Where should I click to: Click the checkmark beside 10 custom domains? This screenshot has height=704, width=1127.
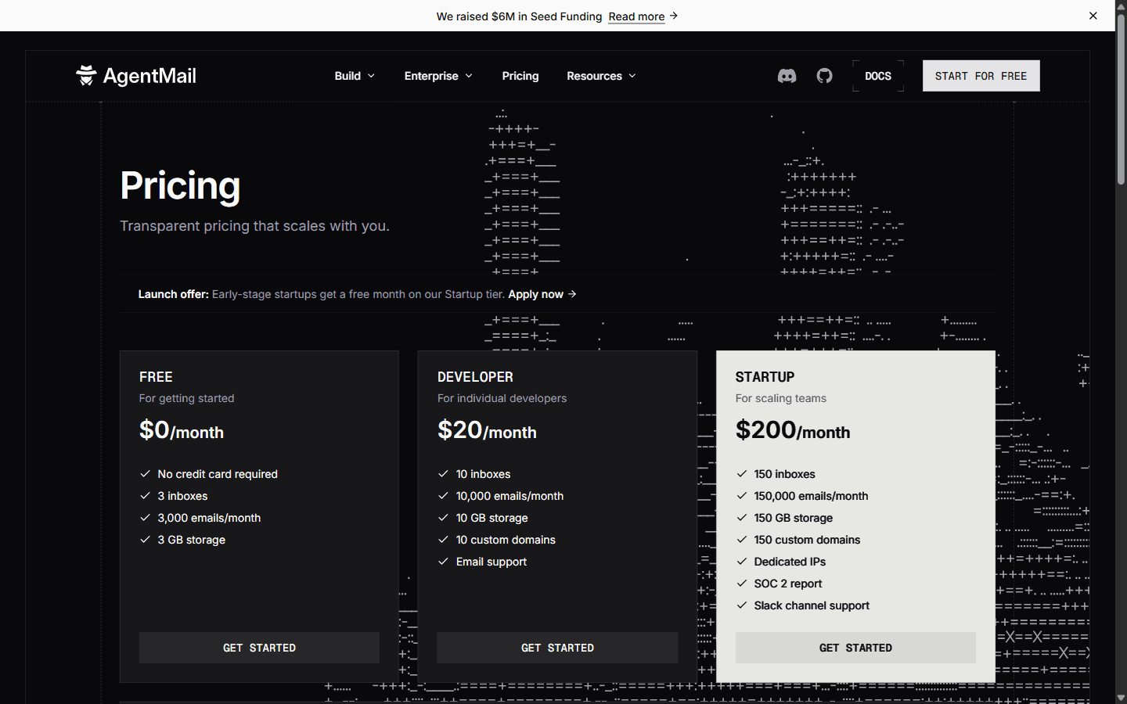coord(443,540)
